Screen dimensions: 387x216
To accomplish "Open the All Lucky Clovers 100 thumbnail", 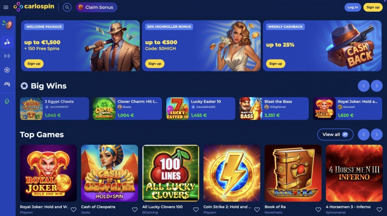I will coord(171,173).
